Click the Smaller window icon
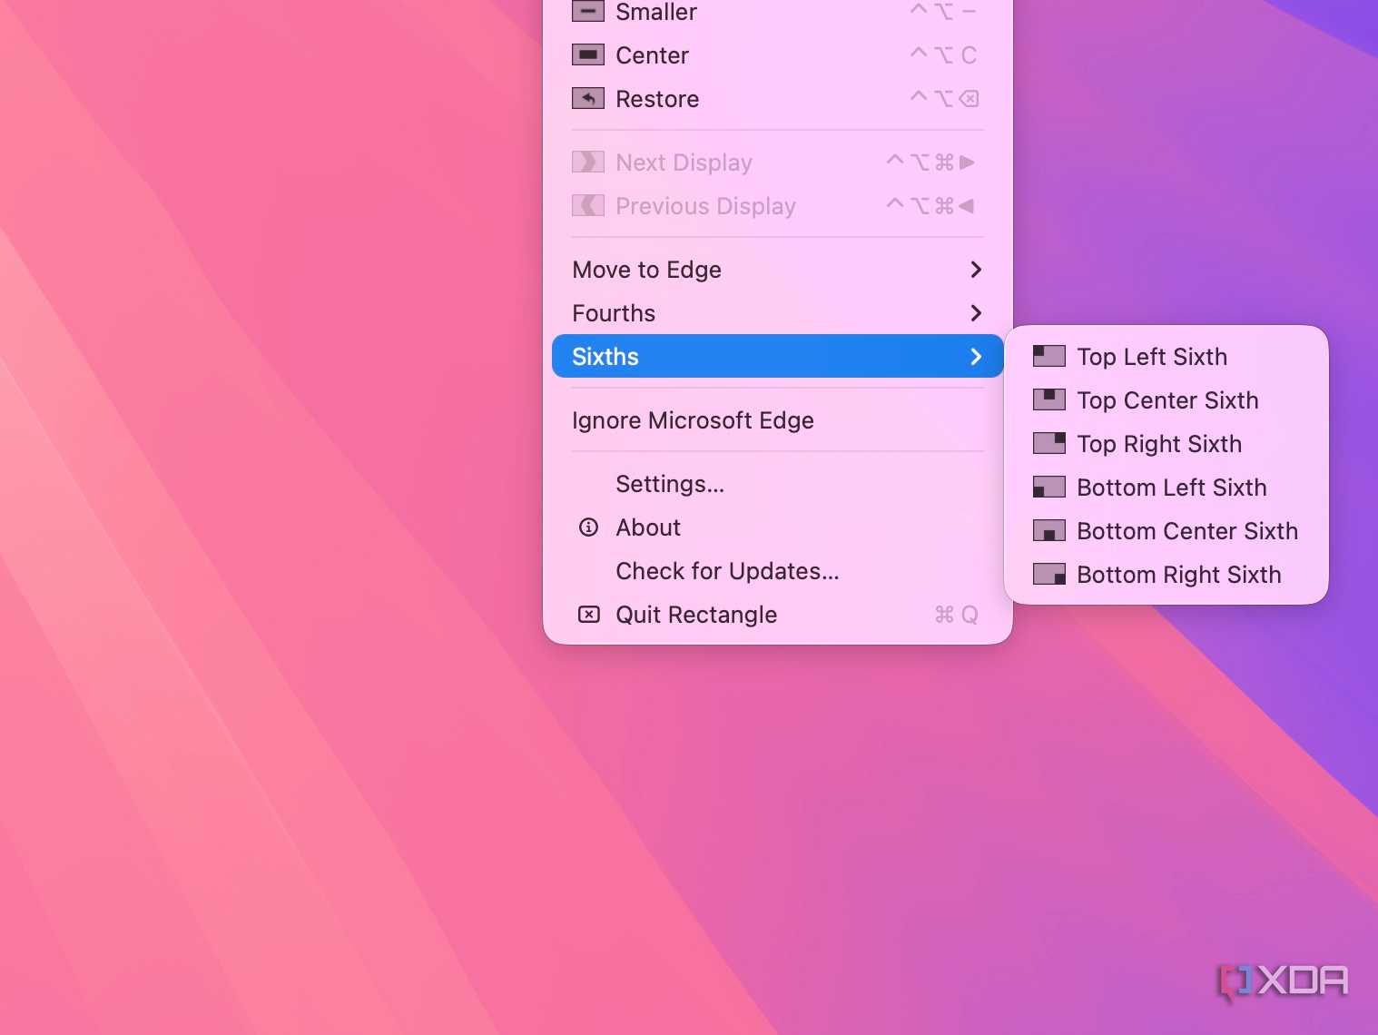Viewport: 1378px width, 1035px height. [588, 11]
